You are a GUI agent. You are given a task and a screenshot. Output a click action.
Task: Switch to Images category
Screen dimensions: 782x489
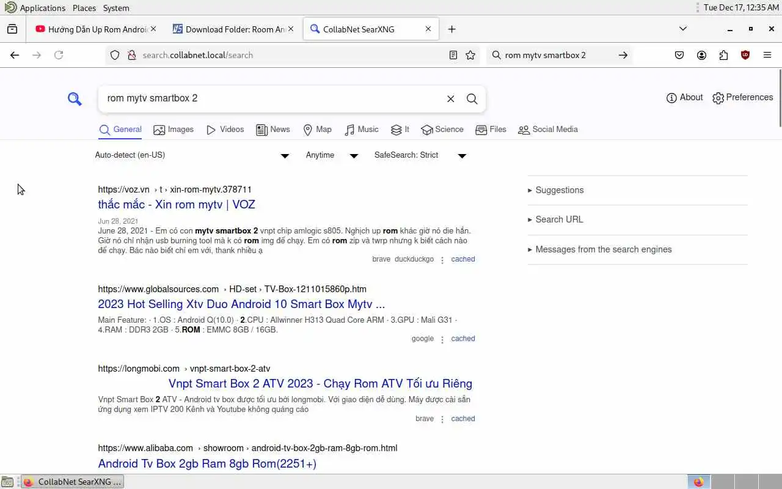click(x=174, y=130)
